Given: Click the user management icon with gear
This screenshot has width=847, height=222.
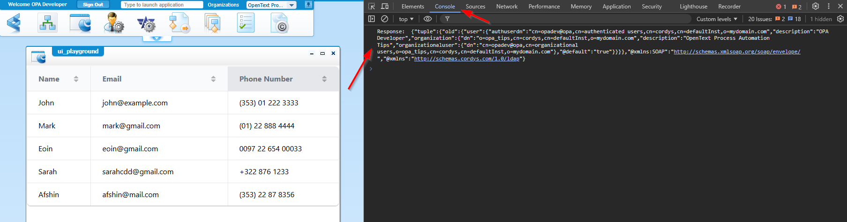Looking at the screenshot, I should (113, 22).
